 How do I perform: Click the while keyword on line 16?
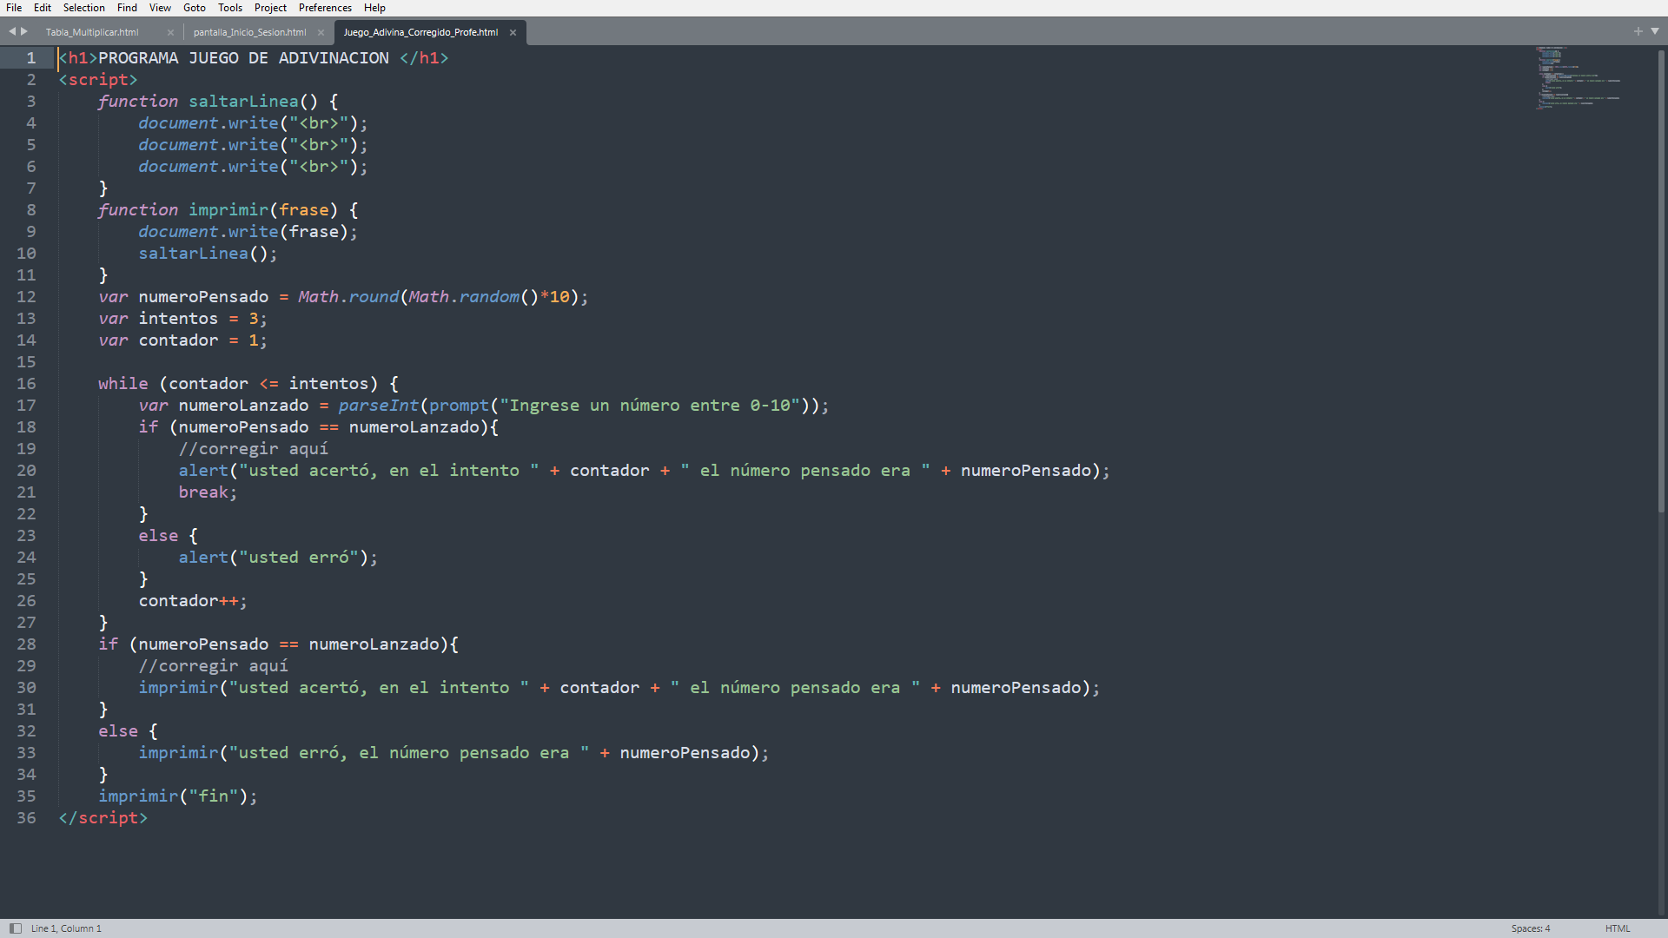[123, 384]
